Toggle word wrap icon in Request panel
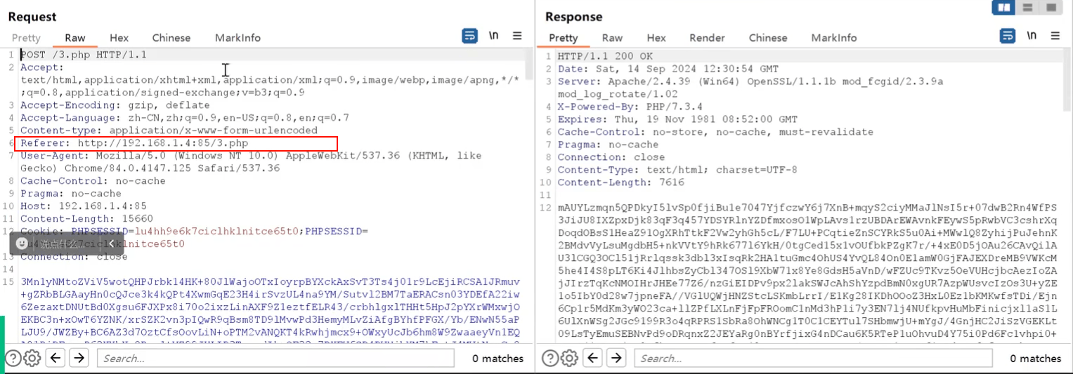Image resolution: width=1073 pixels, height=374 pixels. 469,36
